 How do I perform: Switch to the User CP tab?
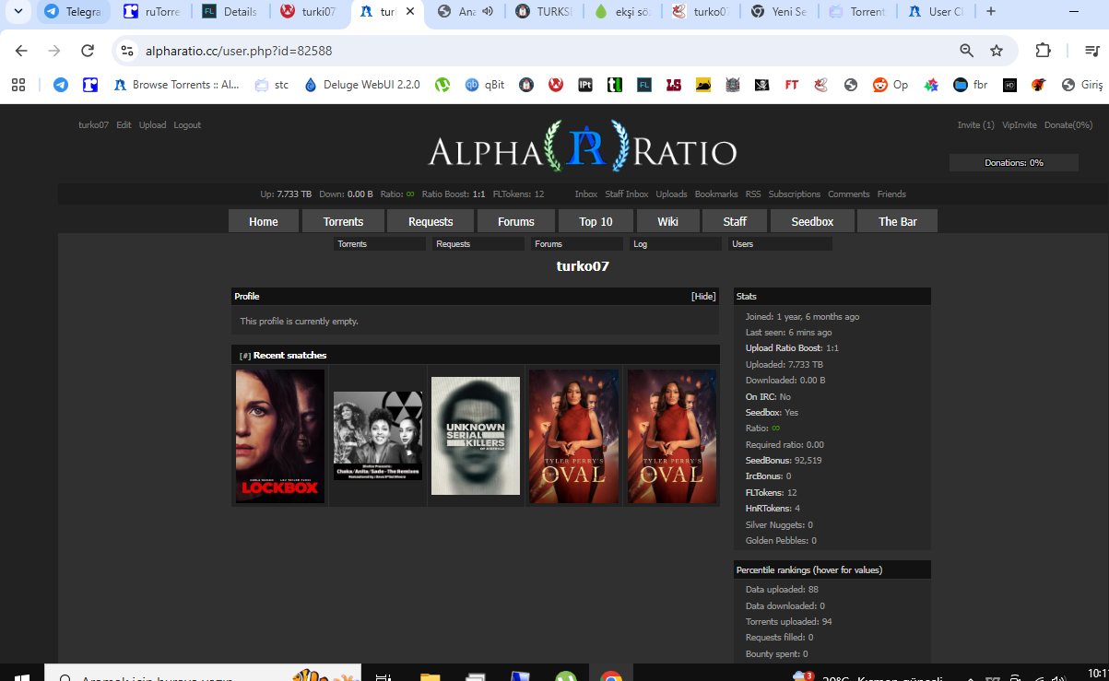(x=936, y=12)
